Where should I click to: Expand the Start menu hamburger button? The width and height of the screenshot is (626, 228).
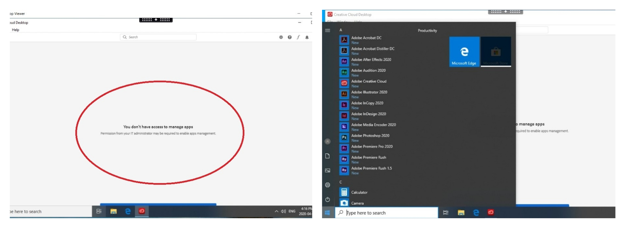point(328,30)
